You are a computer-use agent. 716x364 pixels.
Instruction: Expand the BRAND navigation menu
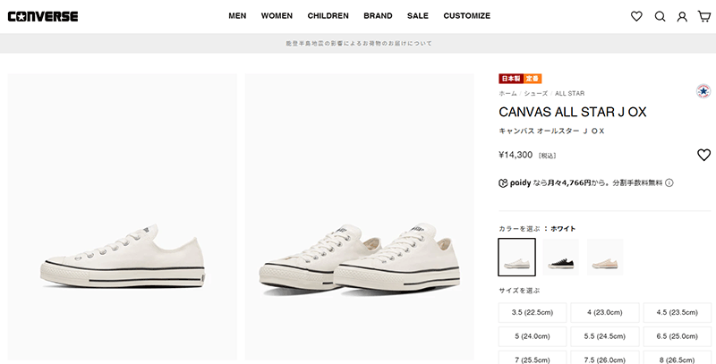[x=378, y=16]
